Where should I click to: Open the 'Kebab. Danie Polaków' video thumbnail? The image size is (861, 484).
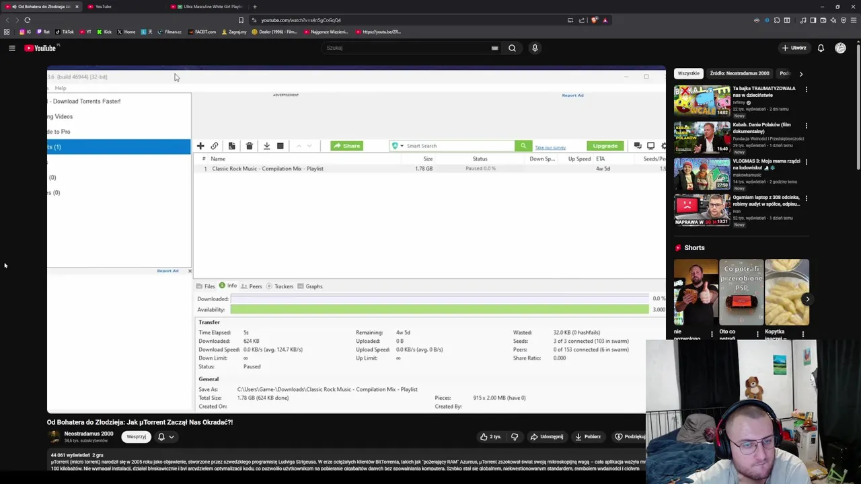tap(702, 137)
